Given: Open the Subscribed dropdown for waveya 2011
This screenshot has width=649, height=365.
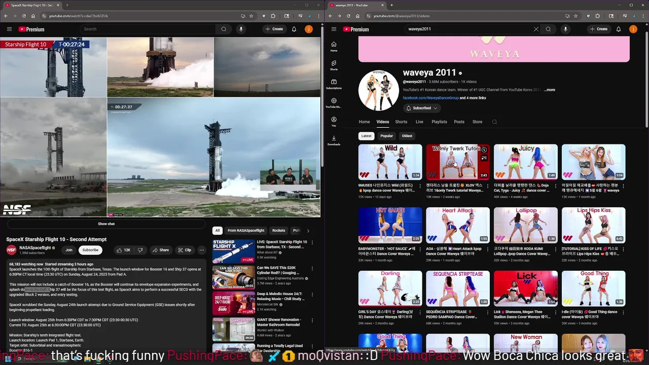Looking at the screenshot, I should click(x=421, y=108).
